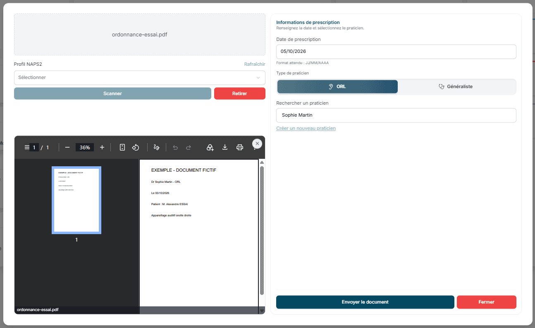Click the Scanner button
This screenshot has height=328, width=535.
pos(112,93)
